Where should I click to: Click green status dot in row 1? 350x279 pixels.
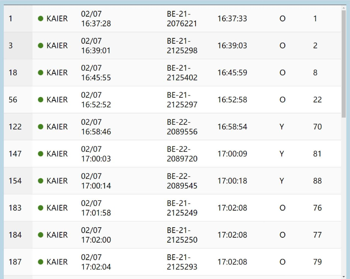coord(41,19)
